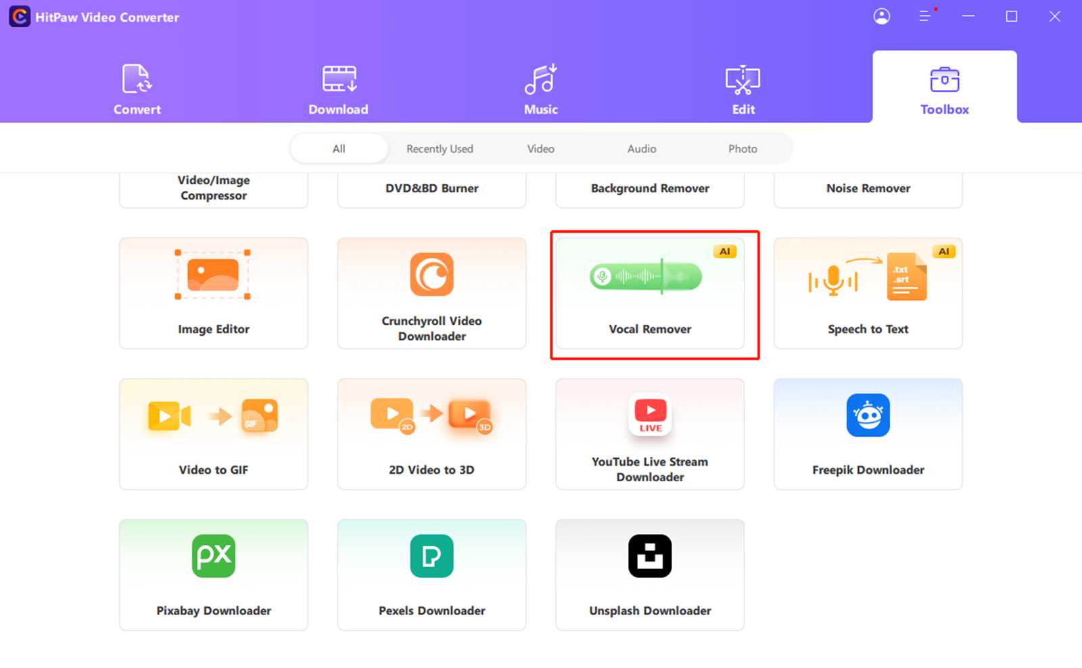
Task: Open the Background Remover
Action: point(649,188)
